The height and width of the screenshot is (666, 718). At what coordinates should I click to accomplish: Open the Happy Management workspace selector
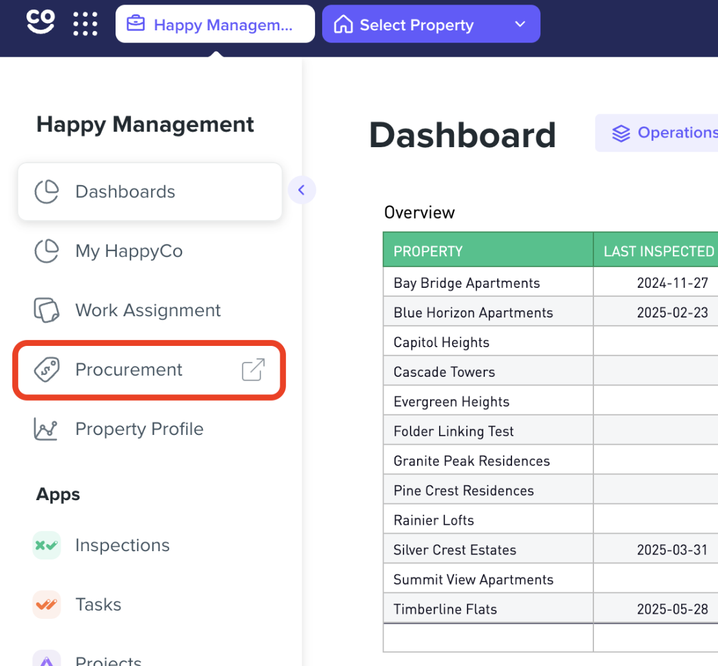[x=214, y=24]
